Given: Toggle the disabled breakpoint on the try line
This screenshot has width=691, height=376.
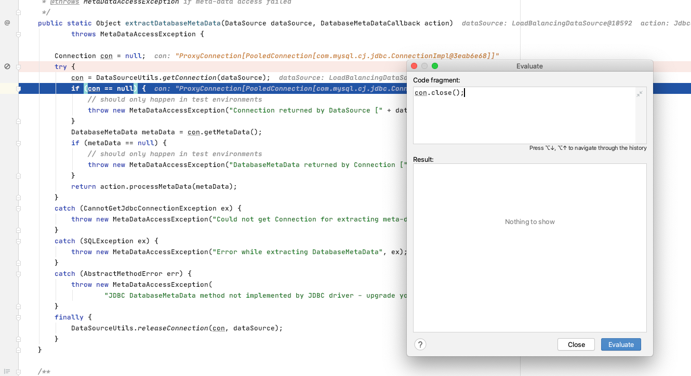Looking at the screenshot, I should (7, 66).
